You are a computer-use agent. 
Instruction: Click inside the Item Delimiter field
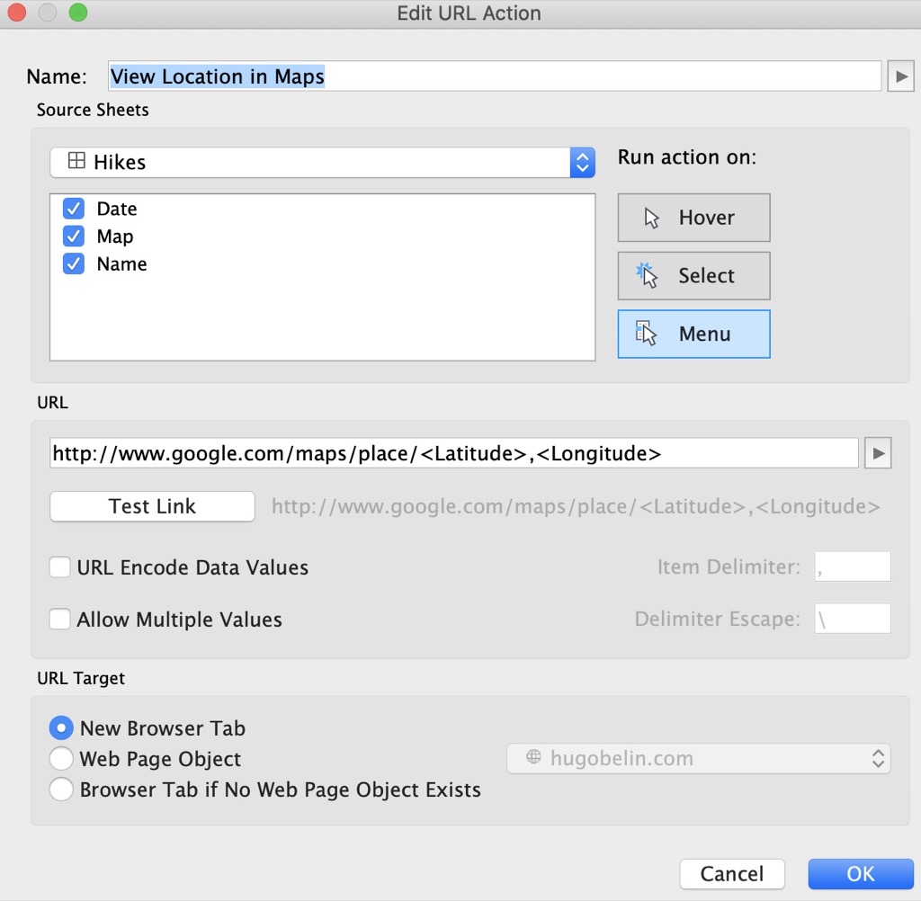(851, 566)
